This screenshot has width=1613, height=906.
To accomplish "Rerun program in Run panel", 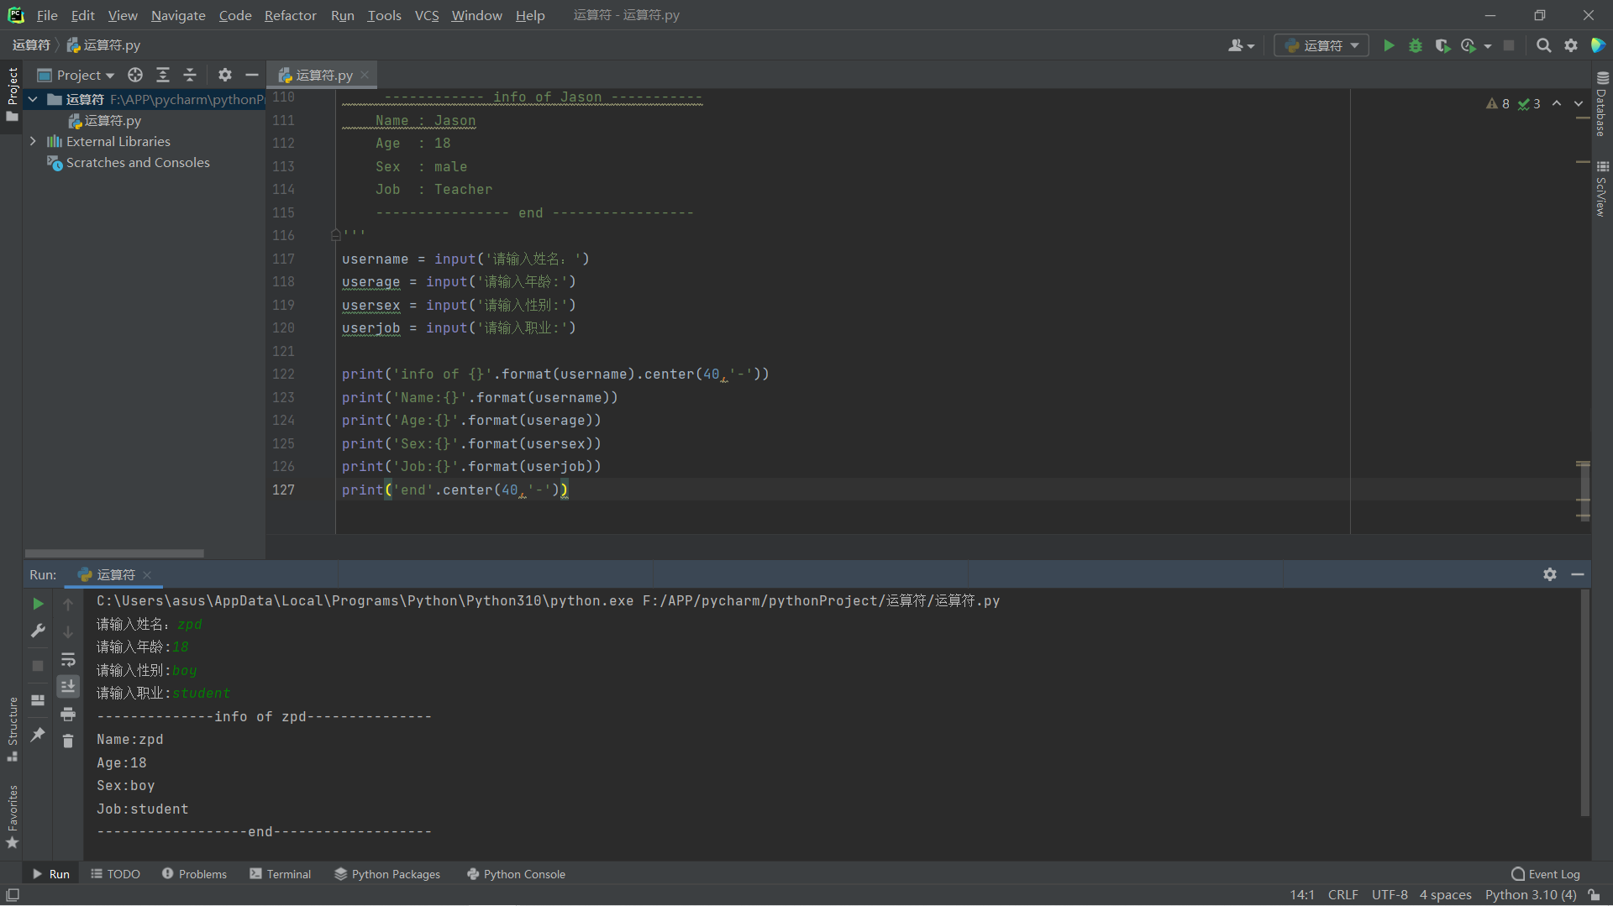I will [x=38, y=604].
